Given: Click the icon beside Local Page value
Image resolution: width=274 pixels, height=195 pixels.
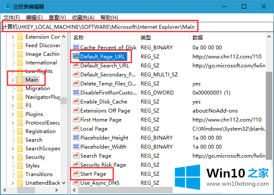Looking at the screenshot, I should [76, 128].
